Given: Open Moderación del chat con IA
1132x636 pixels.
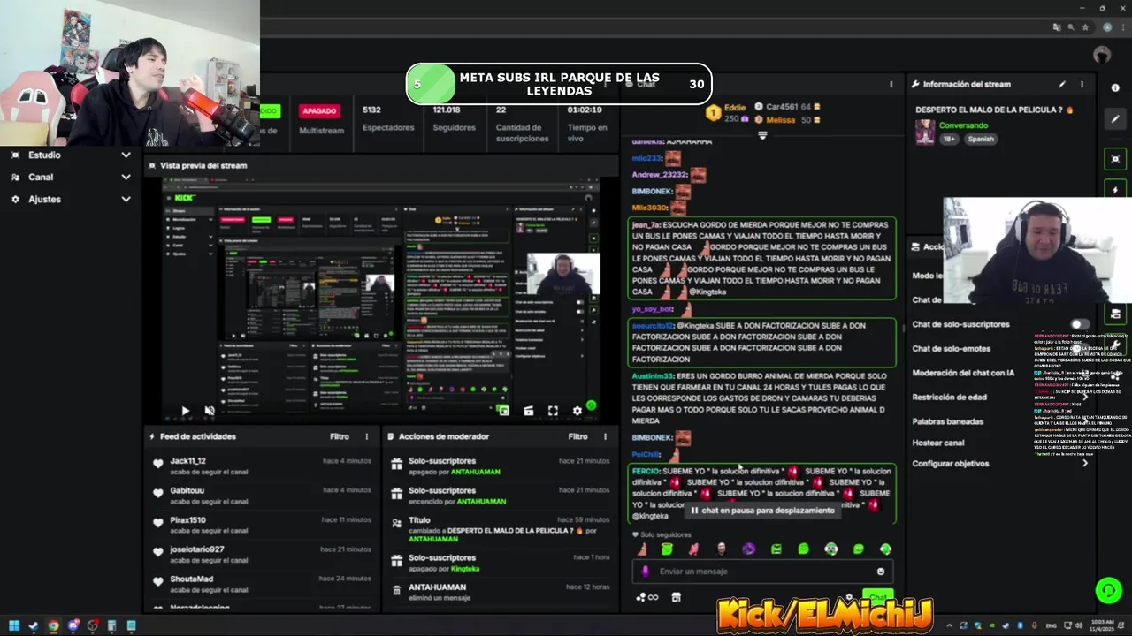Looking at the screenshot, I should click(963, 373).
